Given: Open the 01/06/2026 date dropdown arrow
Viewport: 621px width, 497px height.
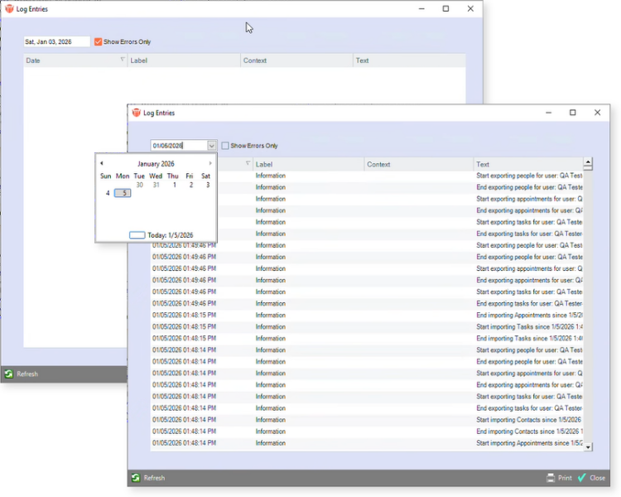Looking at the screenshot, I should pyautogui.click(x=211, y=146).
